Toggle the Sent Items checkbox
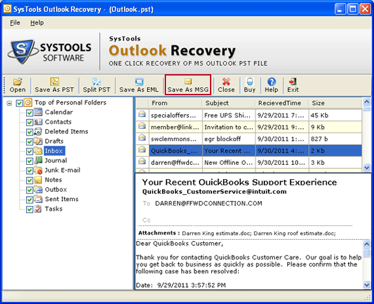 coord(30,200)
